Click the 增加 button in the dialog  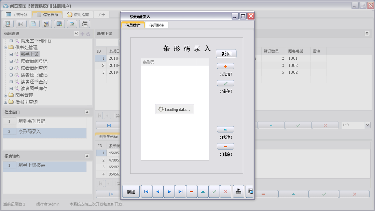coord(131,192)
